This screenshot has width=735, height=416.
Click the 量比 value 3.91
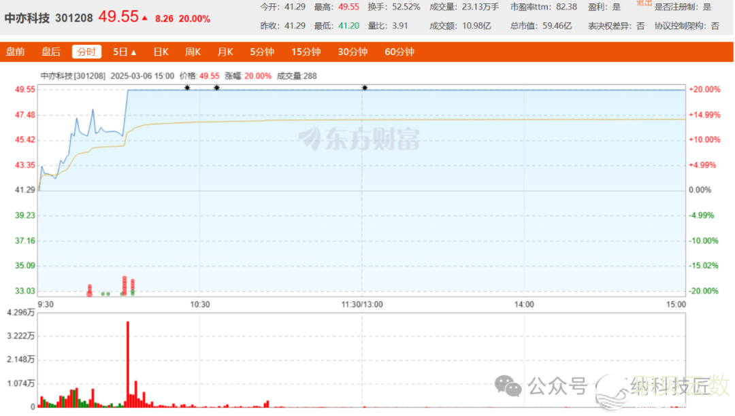[400, 26]
